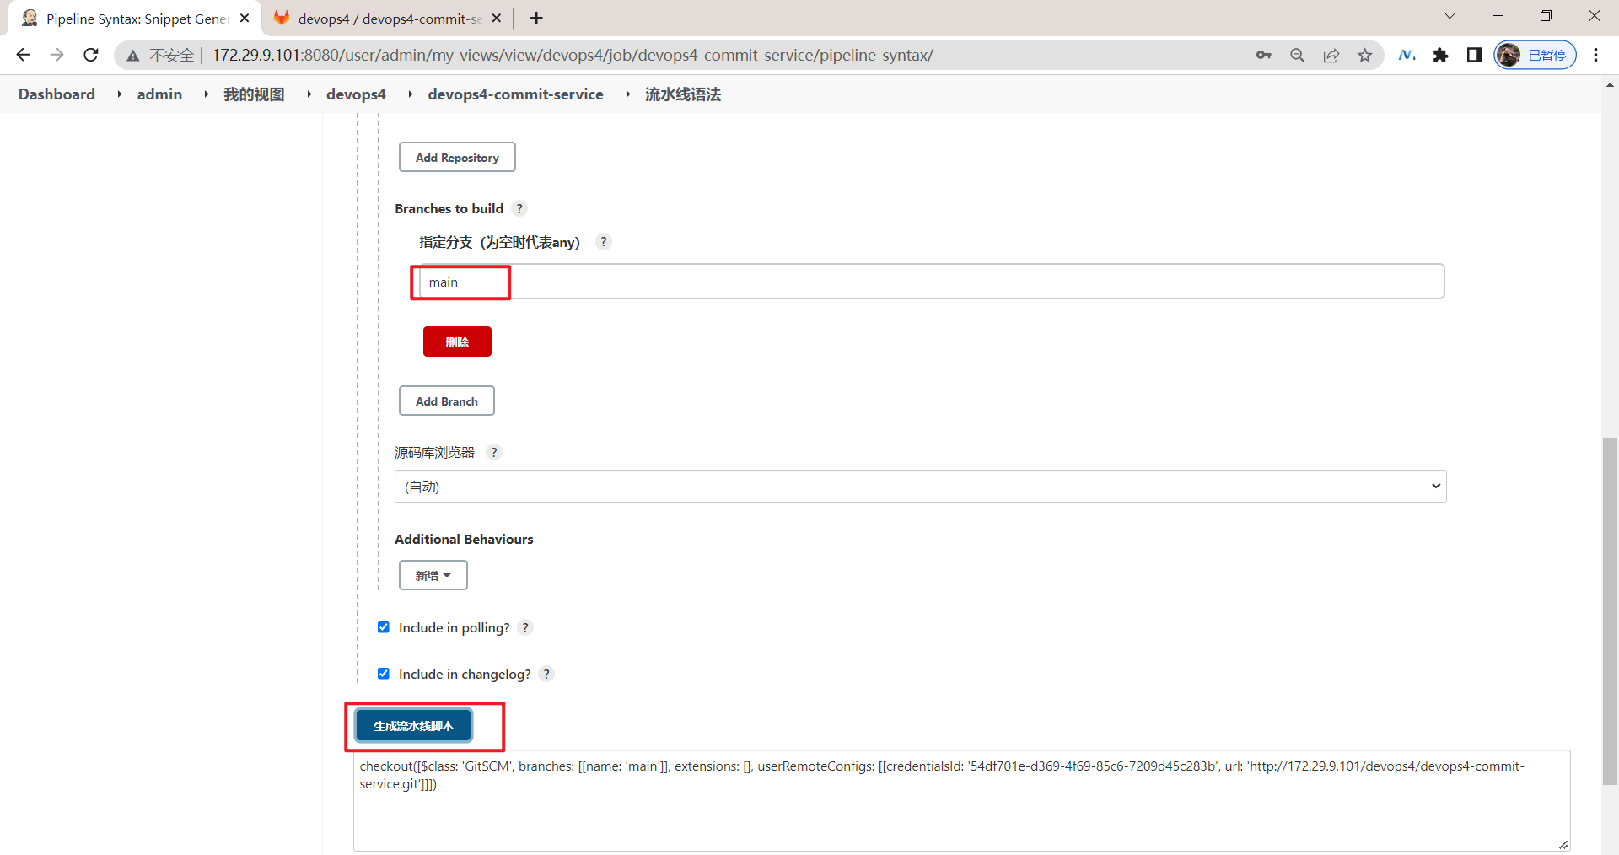Grab the textarea resize handle corner

(1563, 844)
